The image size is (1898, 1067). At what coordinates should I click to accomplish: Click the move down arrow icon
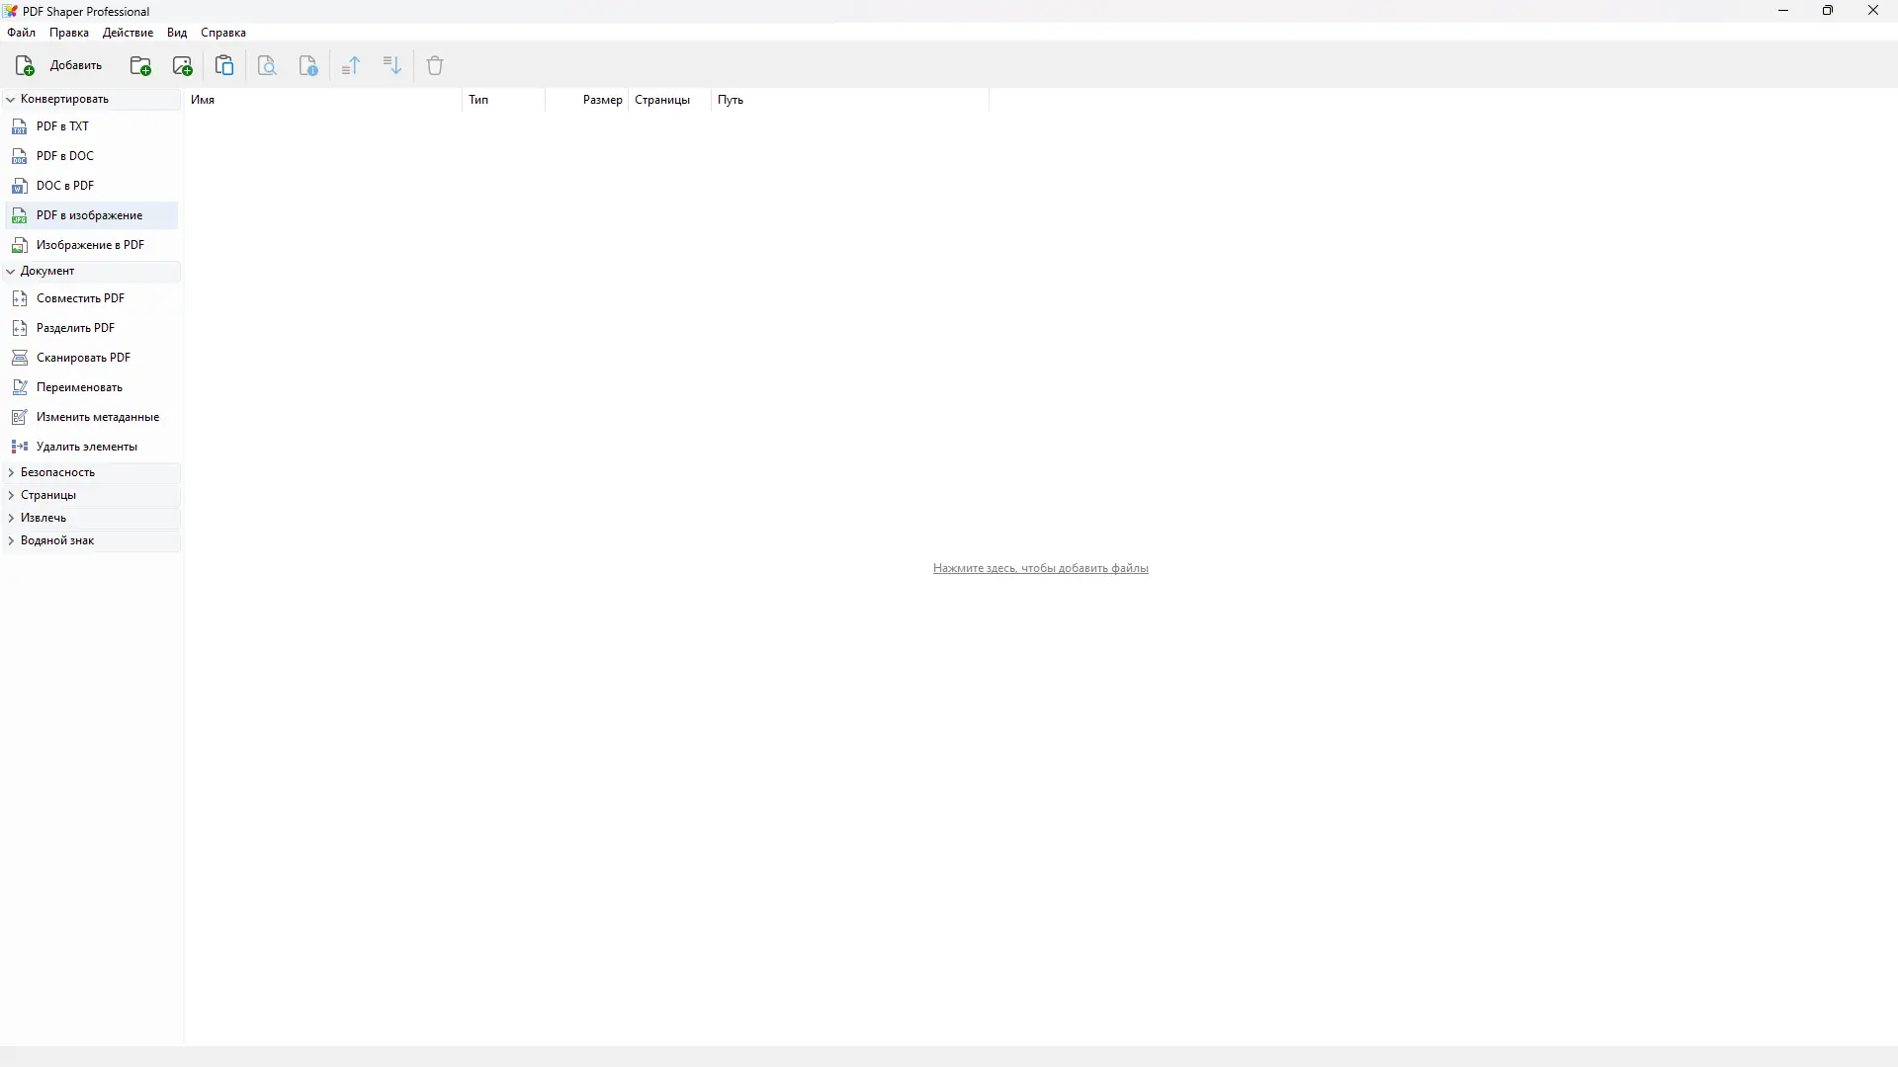[392, 66]
